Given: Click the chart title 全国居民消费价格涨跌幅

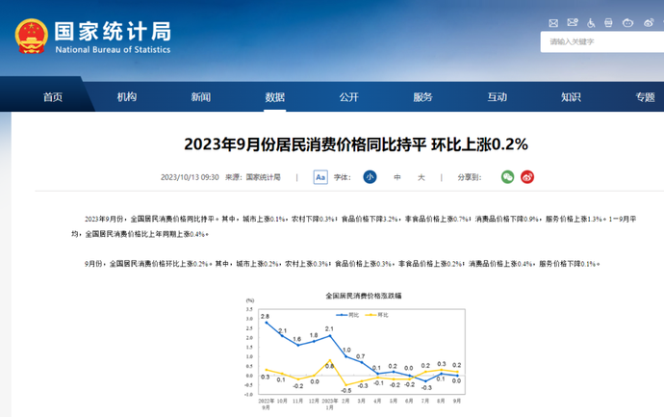Looking at the screenshot, I should pos(364,296).
